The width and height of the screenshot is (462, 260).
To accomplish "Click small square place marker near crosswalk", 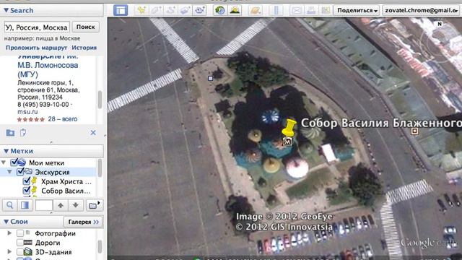I will [210, 78].
